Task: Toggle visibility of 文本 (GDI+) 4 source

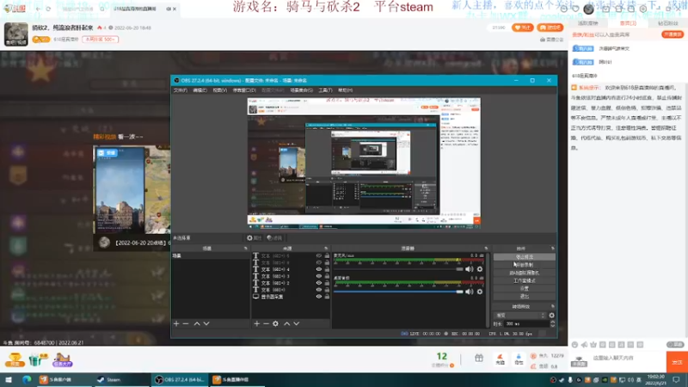Action: (319, 269)
